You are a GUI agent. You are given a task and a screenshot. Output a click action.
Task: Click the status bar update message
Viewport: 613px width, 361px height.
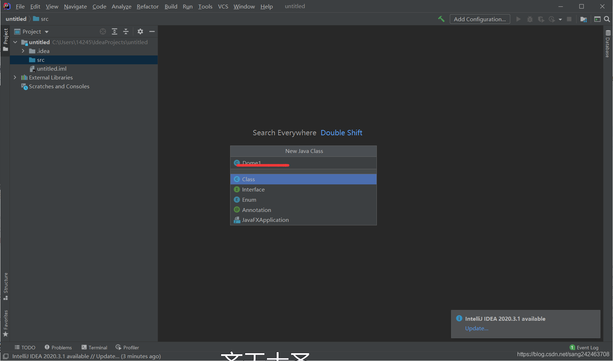[x=87, y=356]
